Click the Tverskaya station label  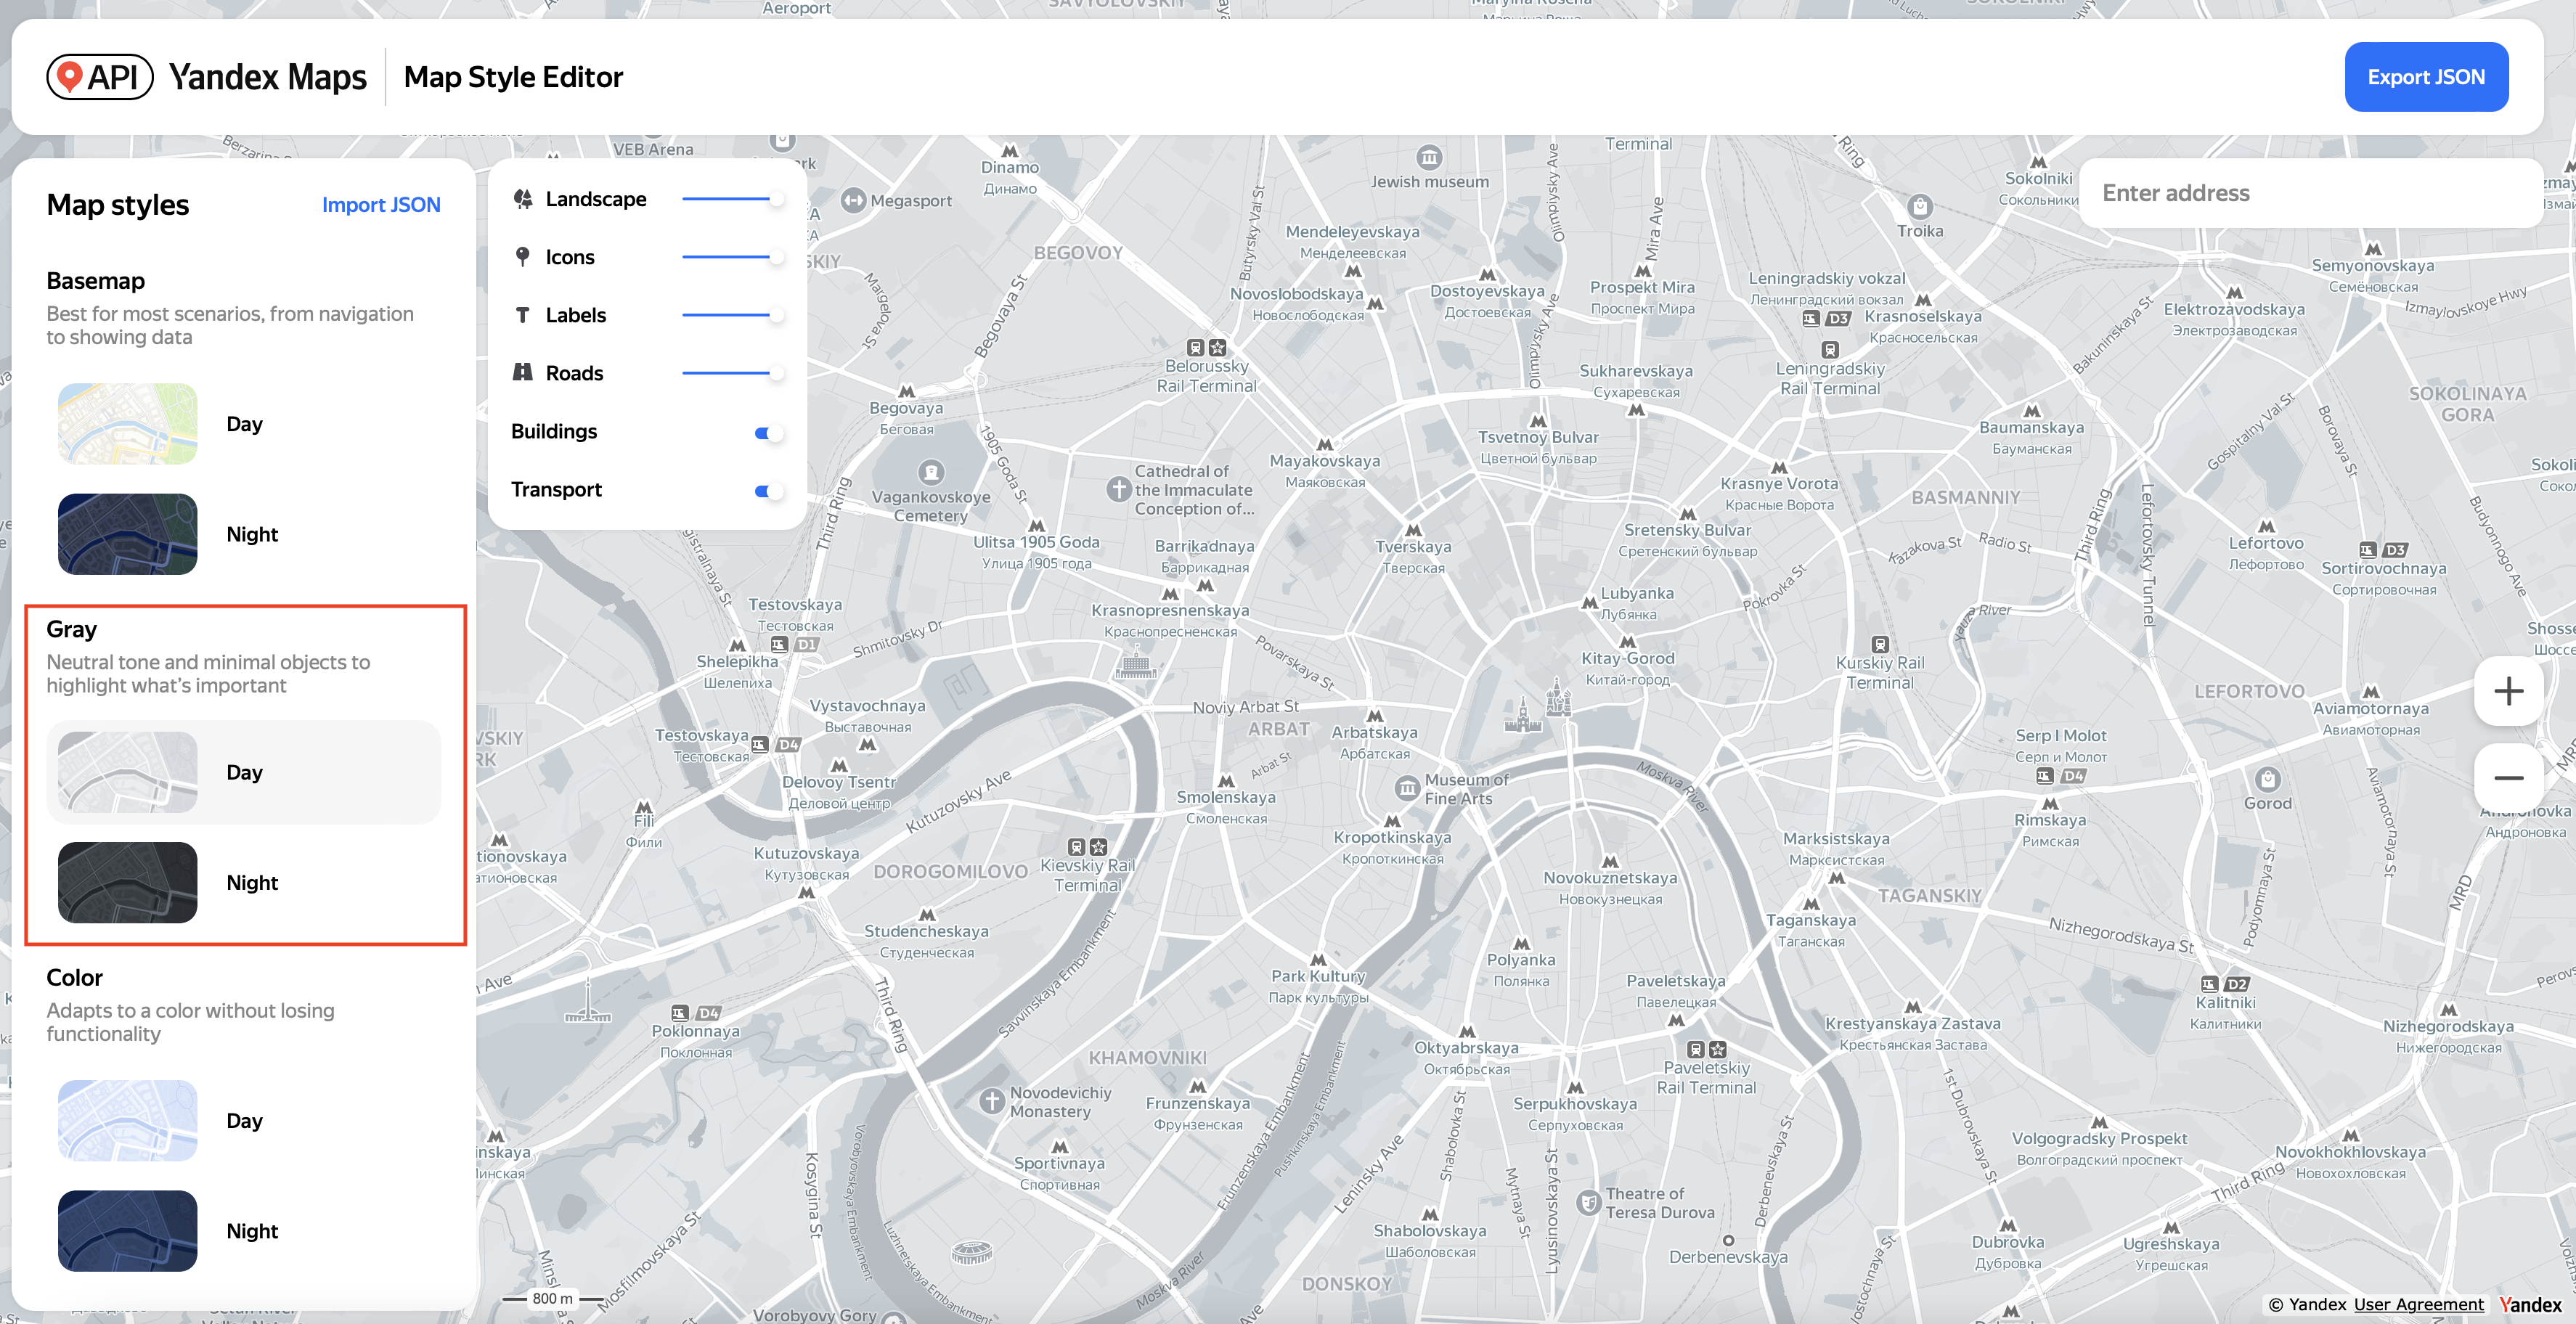tap(1413, 546)
